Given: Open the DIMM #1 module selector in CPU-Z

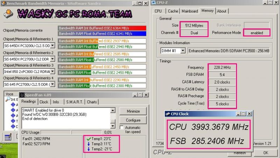Looking at the screenshot, I should (x=183, y=51).
